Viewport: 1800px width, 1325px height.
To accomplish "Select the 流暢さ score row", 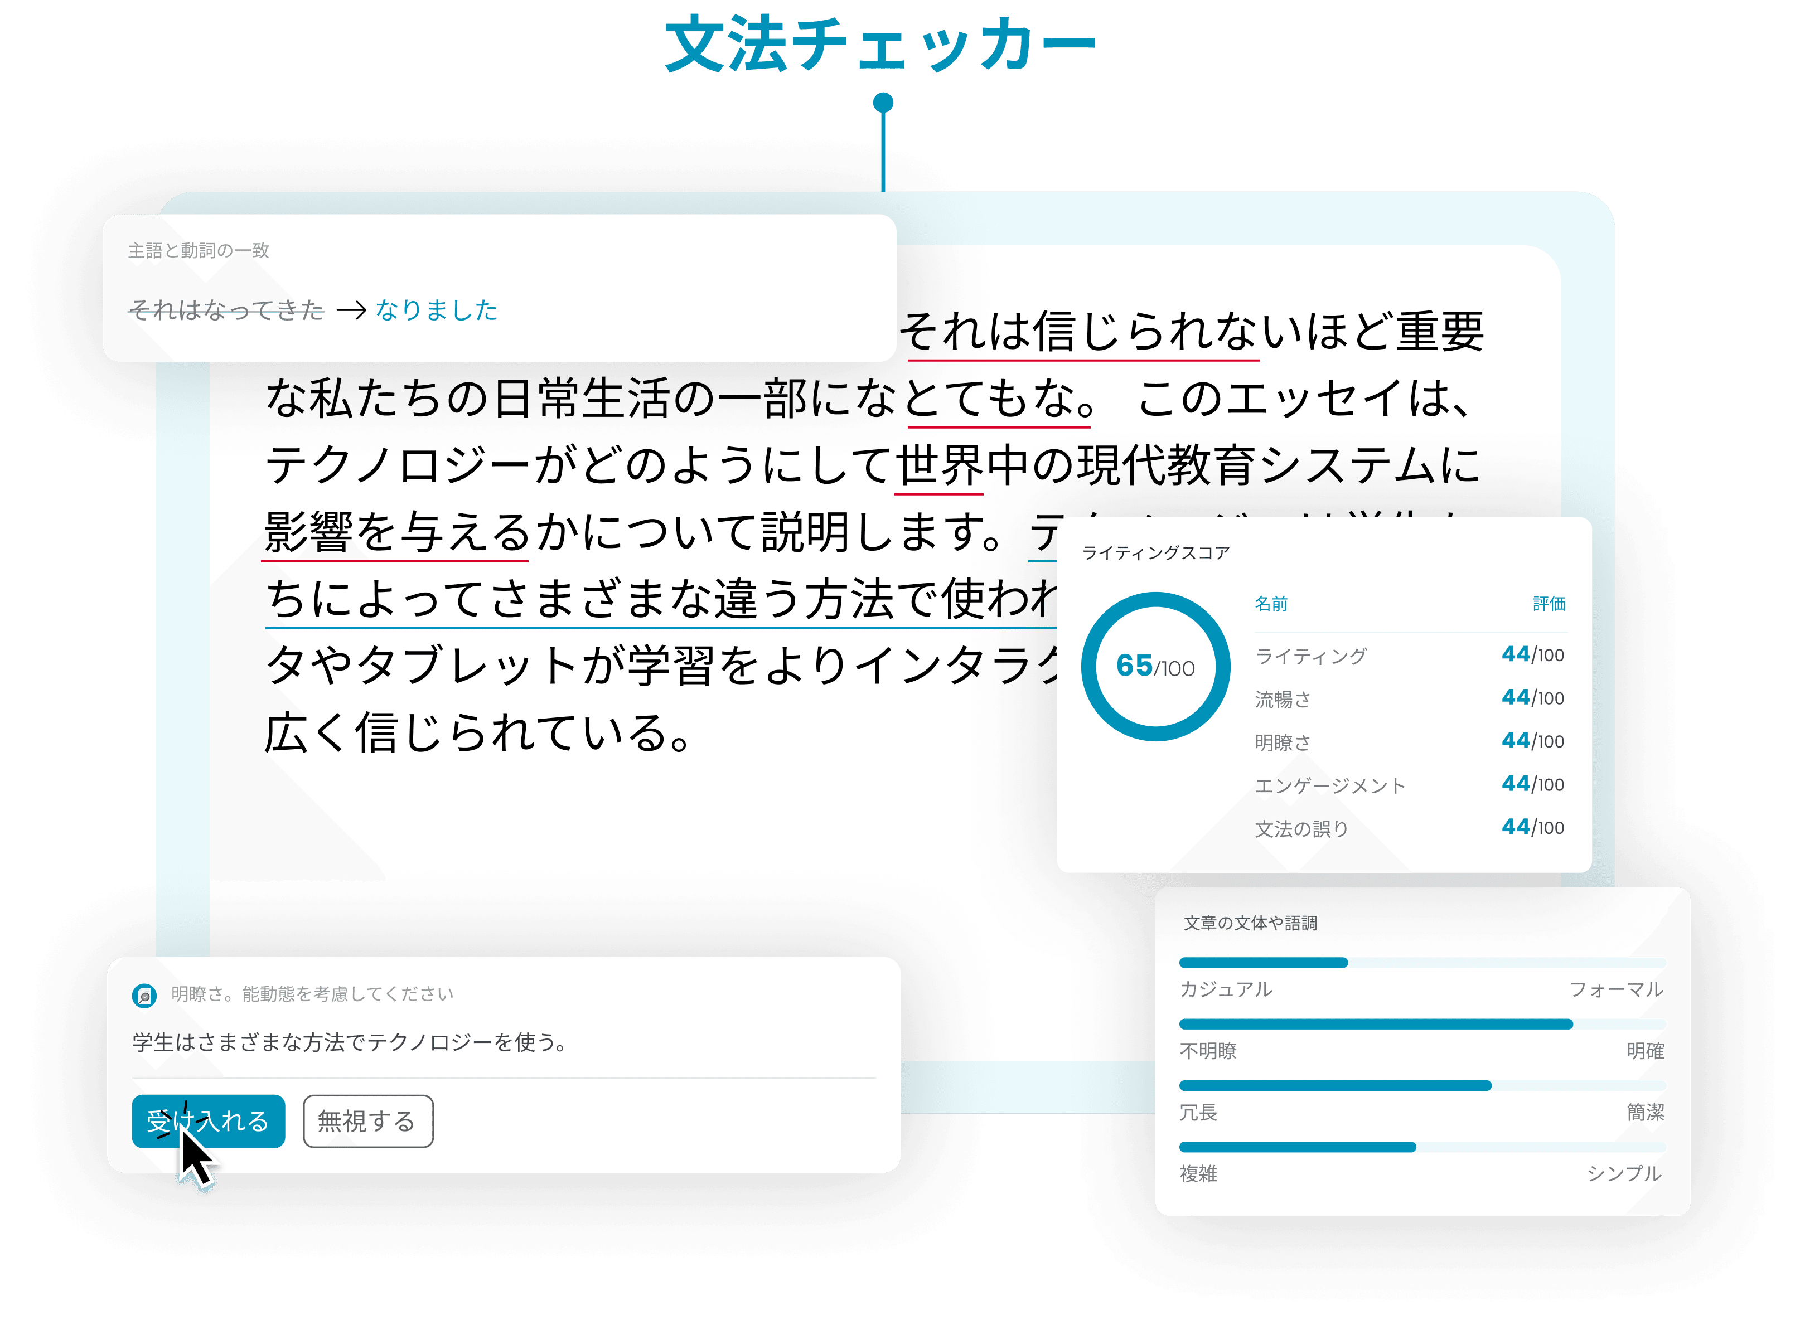I will click(x=1410, y=698).
